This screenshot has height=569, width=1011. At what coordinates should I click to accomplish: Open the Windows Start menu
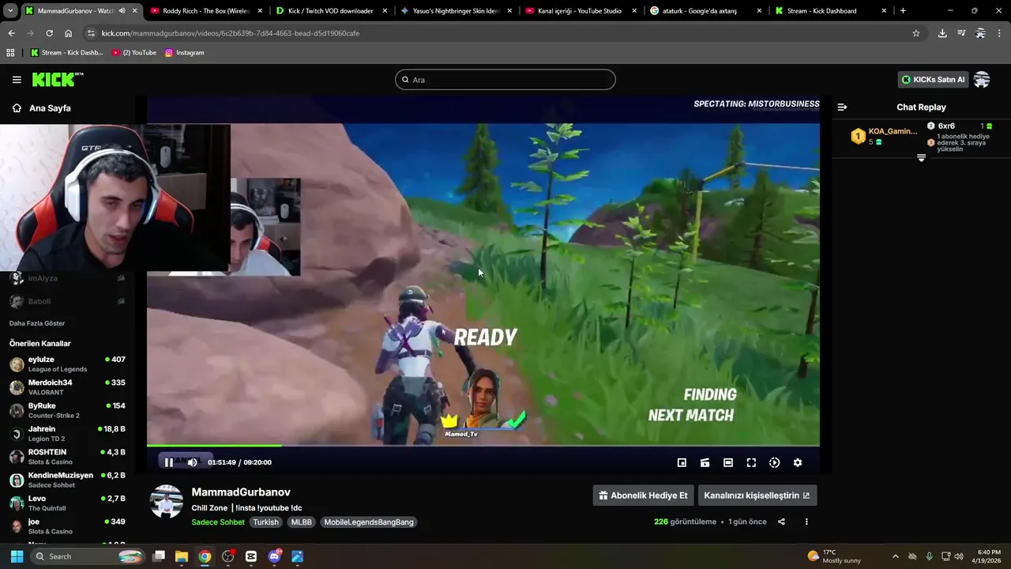pos(17,556)
